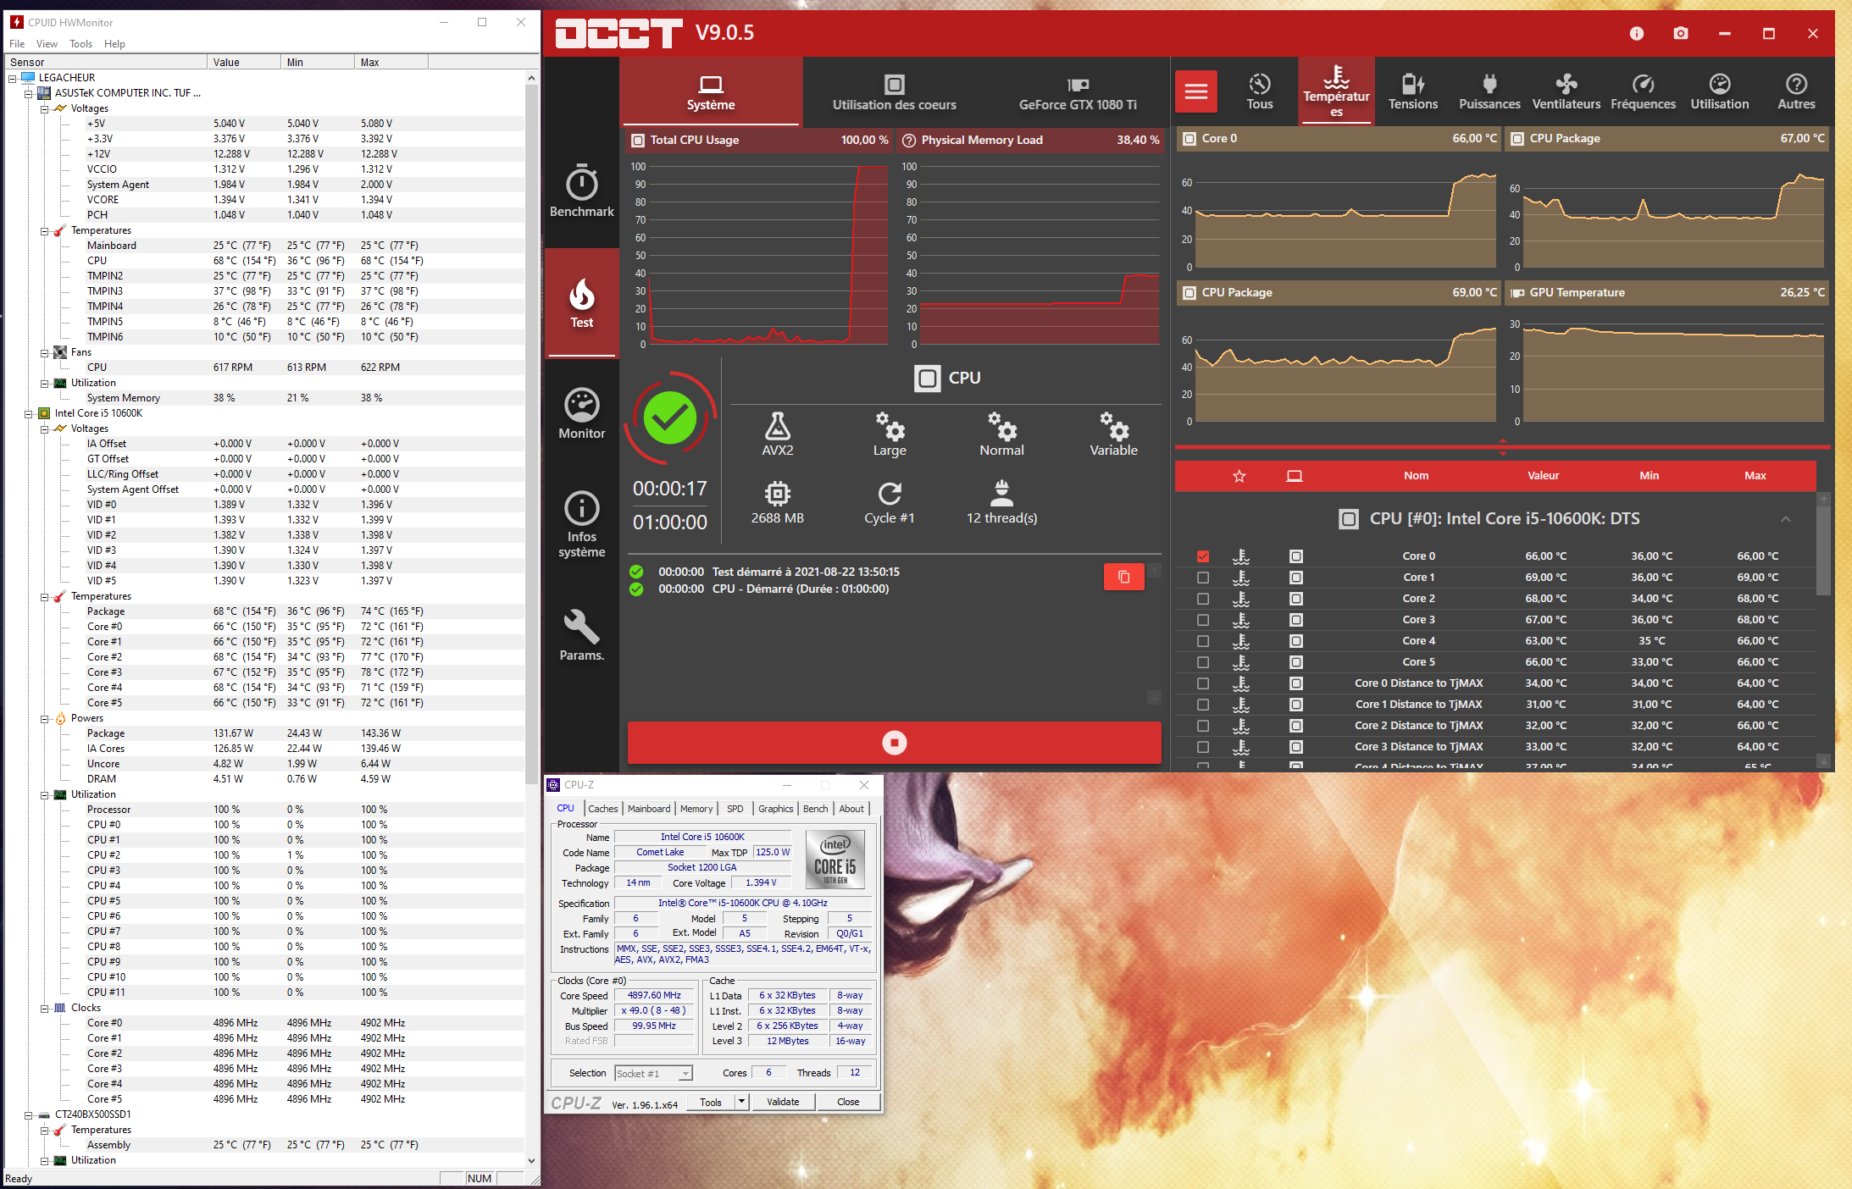Show all sensors with Tous icon

(x=1260, y=91)
